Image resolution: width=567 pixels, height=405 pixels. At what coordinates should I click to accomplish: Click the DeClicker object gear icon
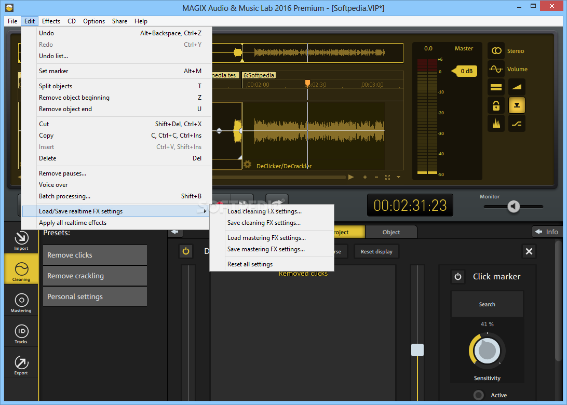pyautogui.click(x=247, y=165)
